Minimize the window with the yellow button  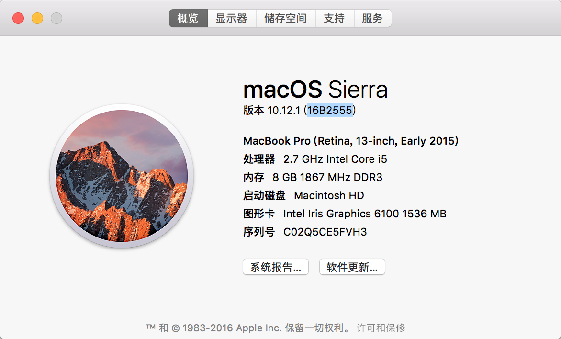point(37,19)
